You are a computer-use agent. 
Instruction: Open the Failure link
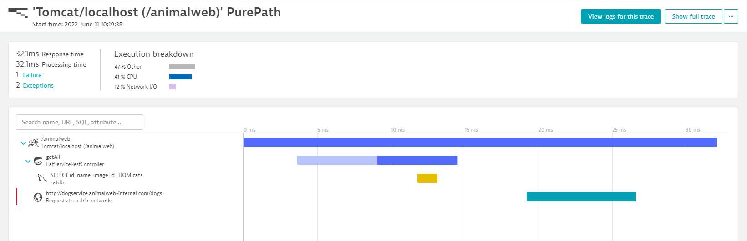32,75
